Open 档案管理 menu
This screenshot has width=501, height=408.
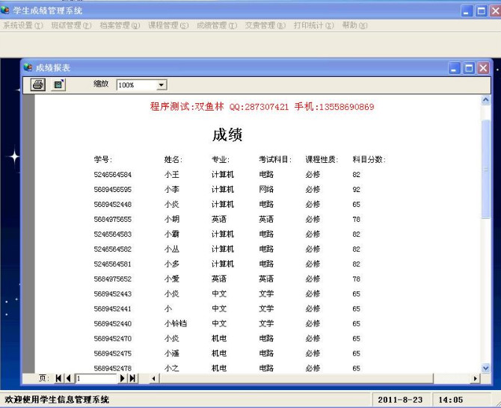[120, 25]
